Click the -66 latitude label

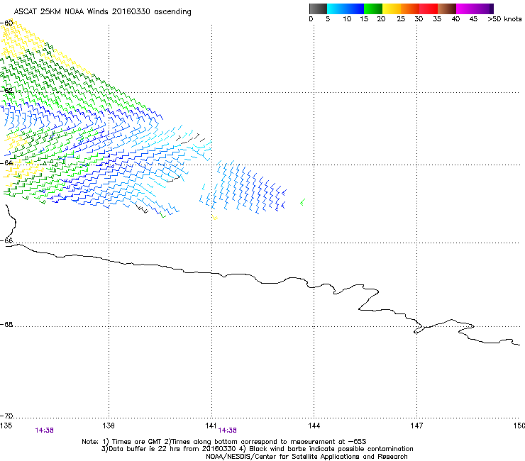tap(6, 241)
